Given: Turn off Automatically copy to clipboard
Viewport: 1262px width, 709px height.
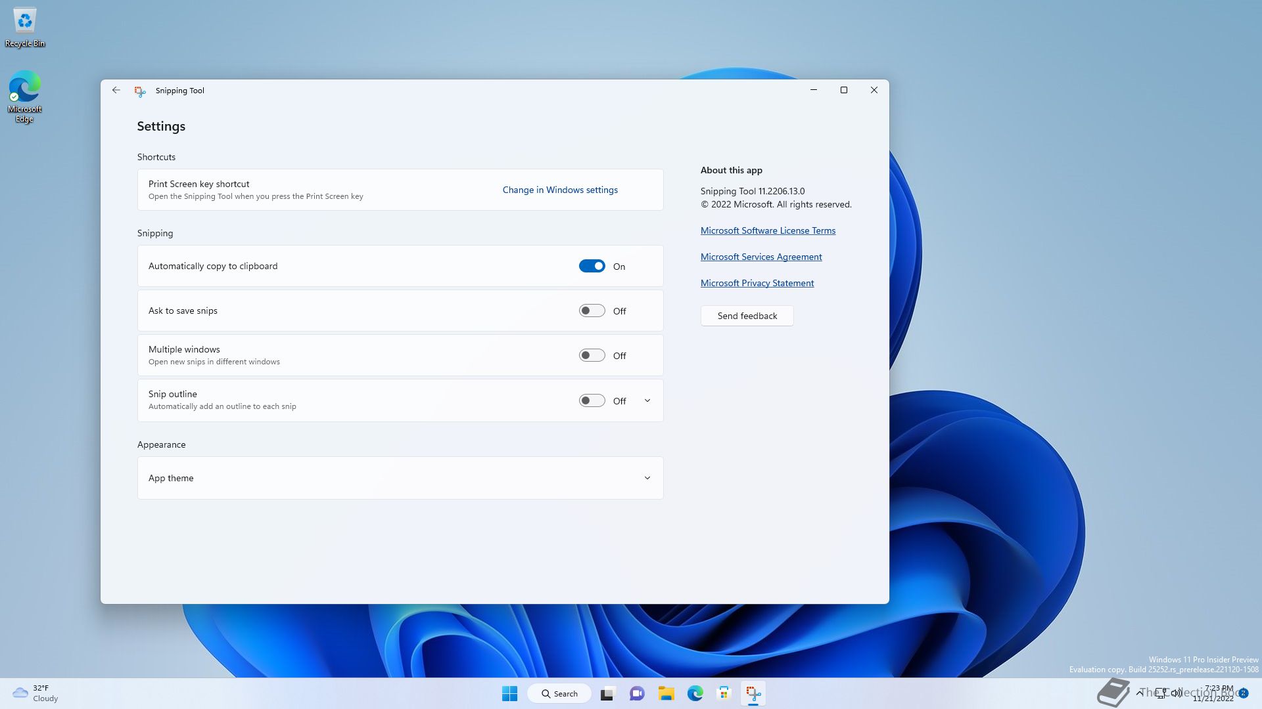Looking at the screenshot, I should coord(592,266).
